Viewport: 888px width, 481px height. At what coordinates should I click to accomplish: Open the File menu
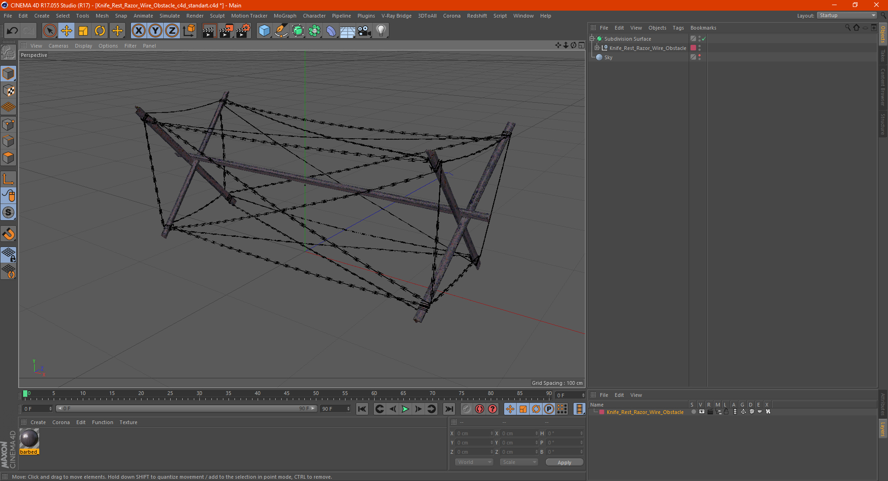(8, 16)
